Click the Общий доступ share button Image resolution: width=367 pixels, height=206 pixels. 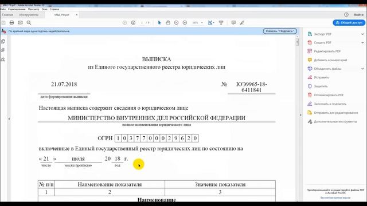click(x=349, y=23)
